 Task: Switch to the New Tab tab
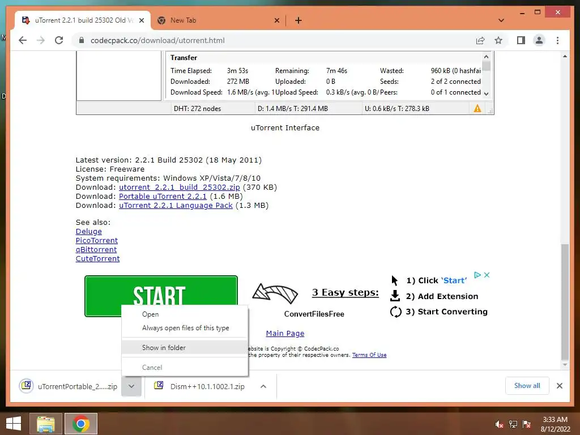(218, 20)
